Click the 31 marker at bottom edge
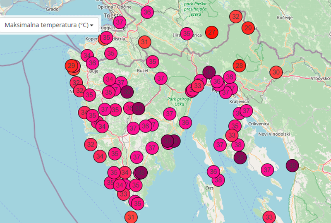The width and height of the screenshot is (331, 223). click(x=131, y=217)
